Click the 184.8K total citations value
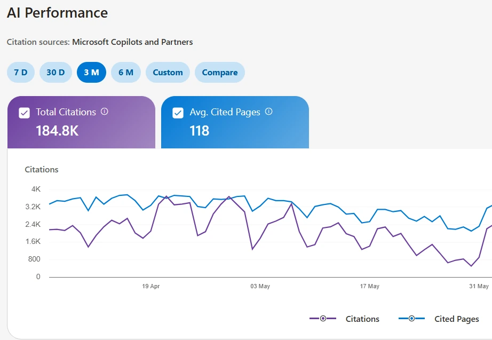Image resolution: width=492 pixels, height=340 pixels. pos(57,131)
